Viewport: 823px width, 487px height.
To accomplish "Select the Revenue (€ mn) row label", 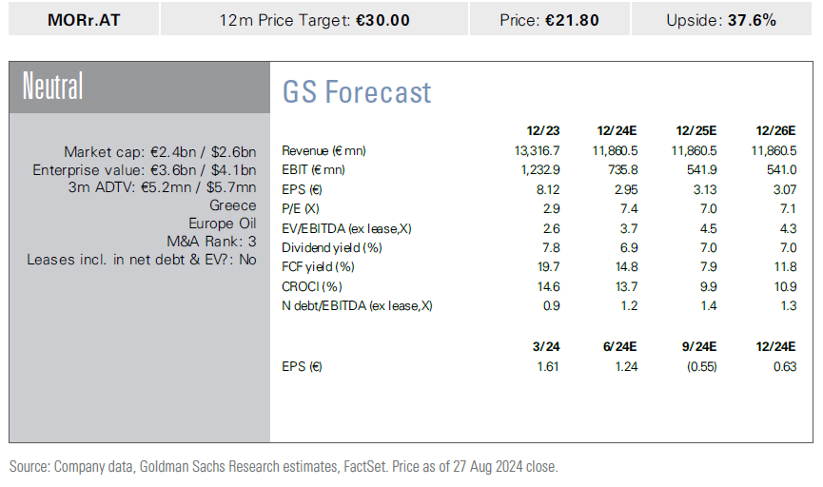I will click(323, 150).
